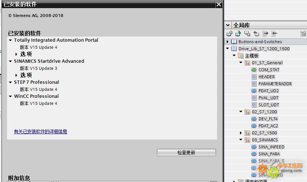Create a new global library
The image size is (307, 182).
(x=229, y=34)
